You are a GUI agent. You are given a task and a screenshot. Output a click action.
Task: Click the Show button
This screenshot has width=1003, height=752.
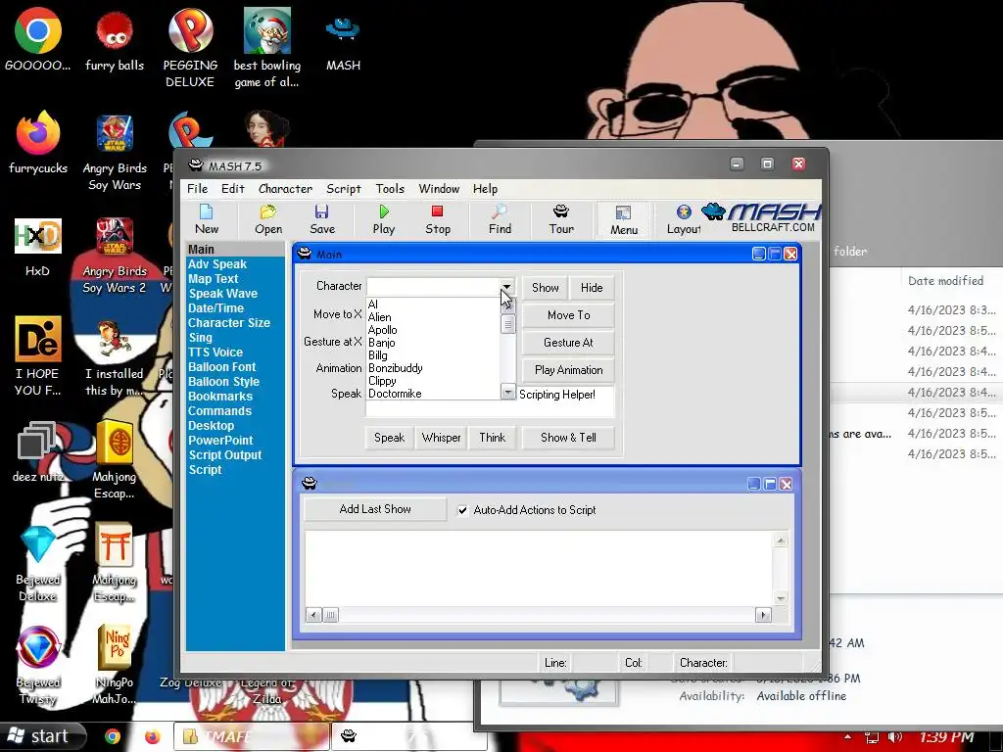pos(545,288)
